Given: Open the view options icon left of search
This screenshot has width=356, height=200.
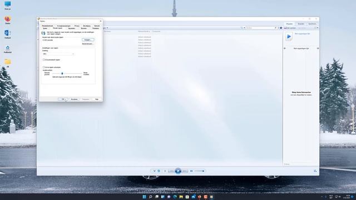Looking at the screenshot, I should pos(242,28).
